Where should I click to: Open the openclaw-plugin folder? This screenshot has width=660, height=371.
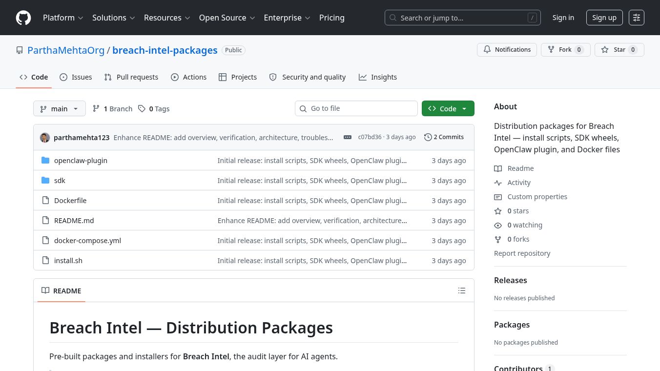81,161
